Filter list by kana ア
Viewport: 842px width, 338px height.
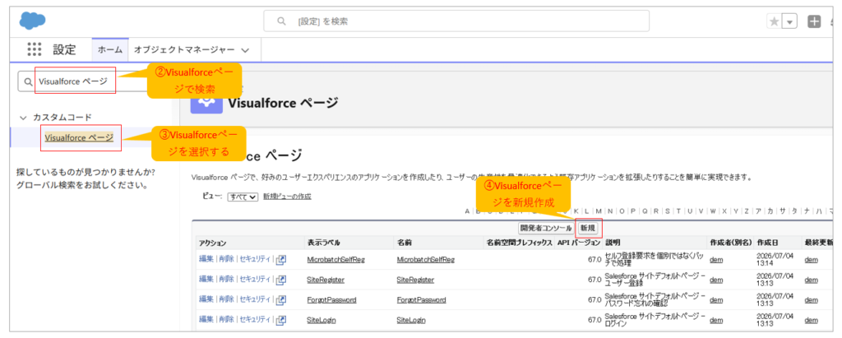pyautogui.click(x=758, y=211)
